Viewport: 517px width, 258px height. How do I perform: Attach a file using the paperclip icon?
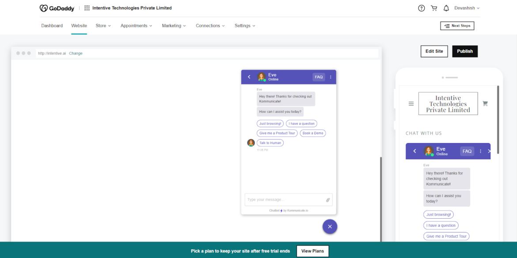click(x=327, y=200)
